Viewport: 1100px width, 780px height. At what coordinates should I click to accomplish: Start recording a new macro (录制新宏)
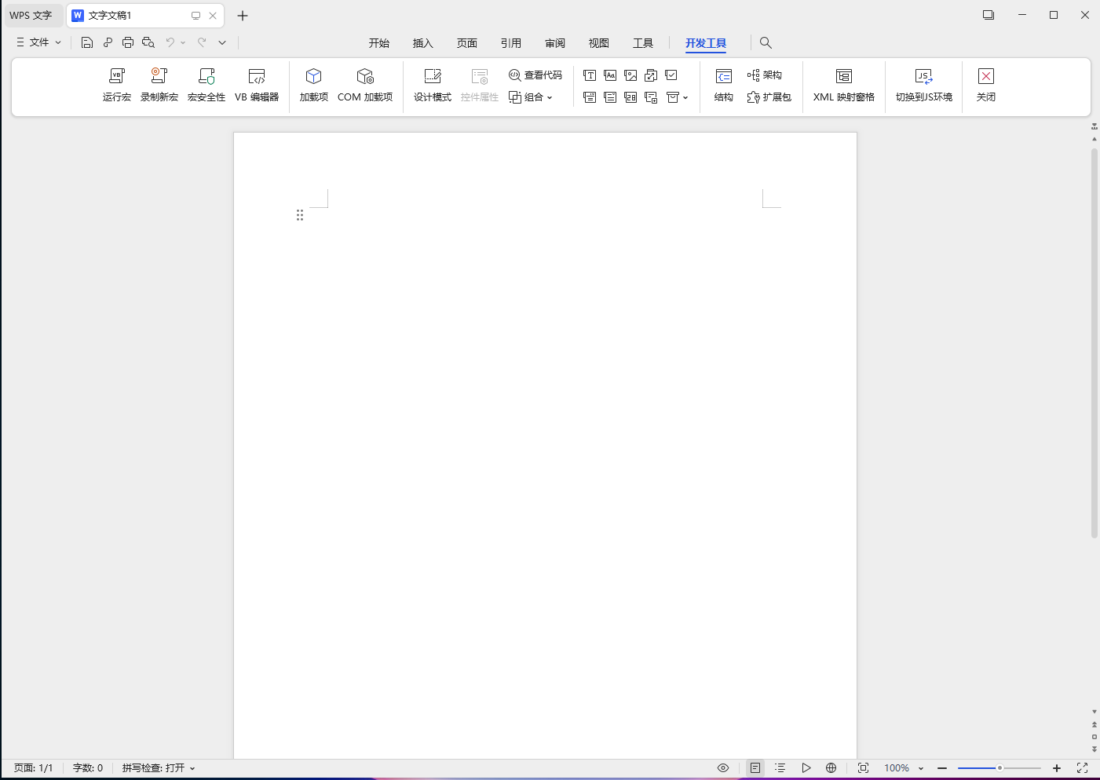159,84
